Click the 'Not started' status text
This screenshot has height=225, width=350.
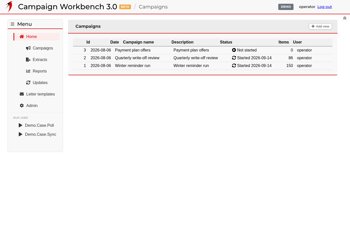[247, 50]
